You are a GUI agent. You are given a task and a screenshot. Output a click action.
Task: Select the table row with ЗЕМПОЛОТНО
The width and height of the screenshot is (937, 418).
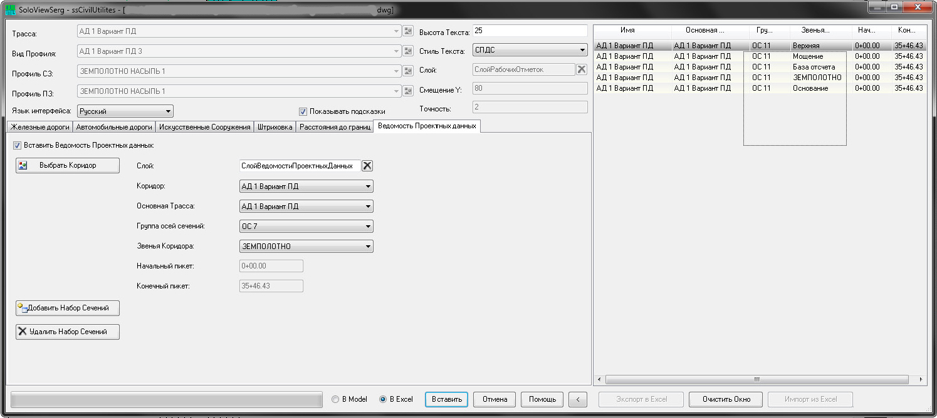tap(760, 78)
